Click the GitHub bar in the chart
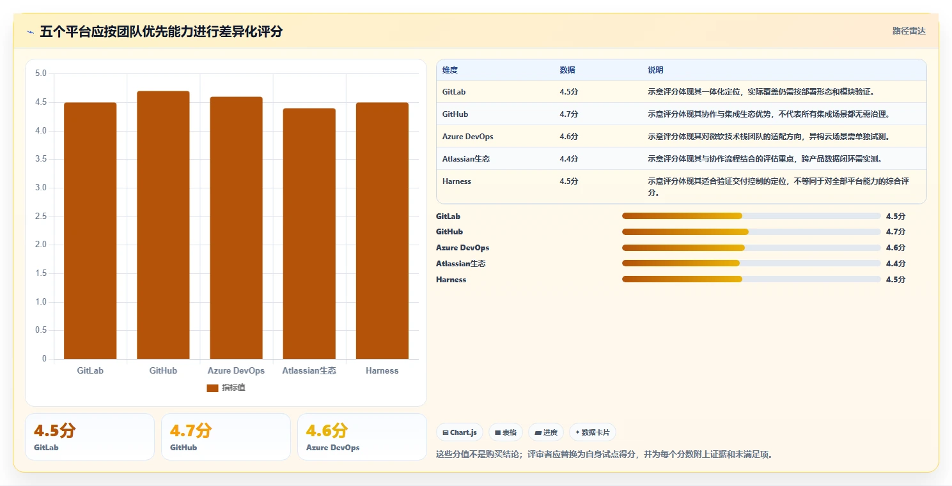Image resolution: width=952 pixels, height=486 pixels. point(163,225)
